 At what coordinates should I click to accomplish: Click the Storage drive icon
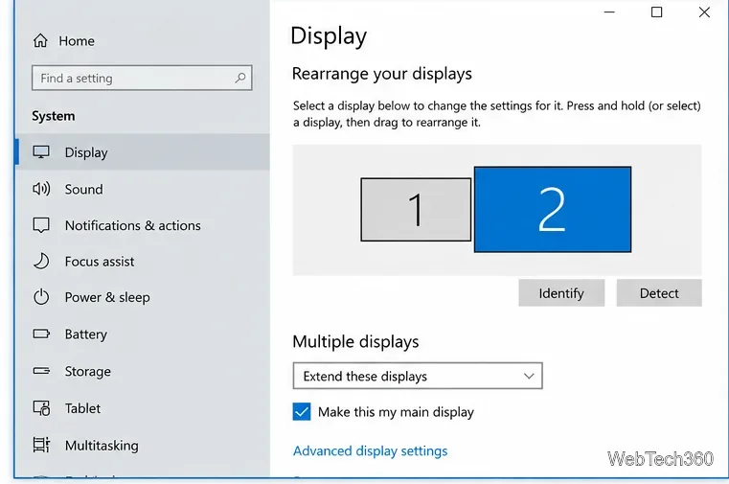point(41,371)
